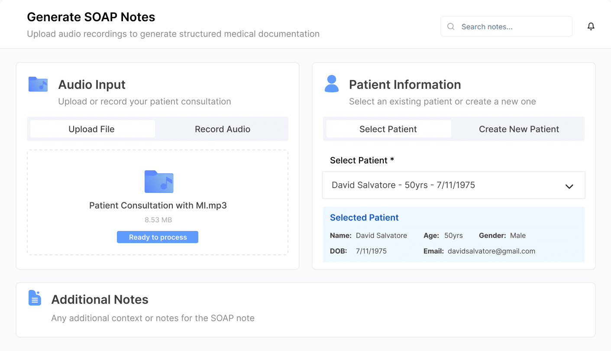Click the patient email davidsalvatore@gmail.com
Image resolution: width=611 pixels, height=351 pixels.
pos(491,251)
